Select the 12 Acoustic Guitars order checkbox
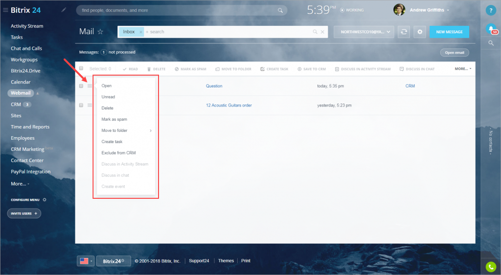Image resolution: width=501 pixels, height=275 pixels. click(x=81, y=105)
